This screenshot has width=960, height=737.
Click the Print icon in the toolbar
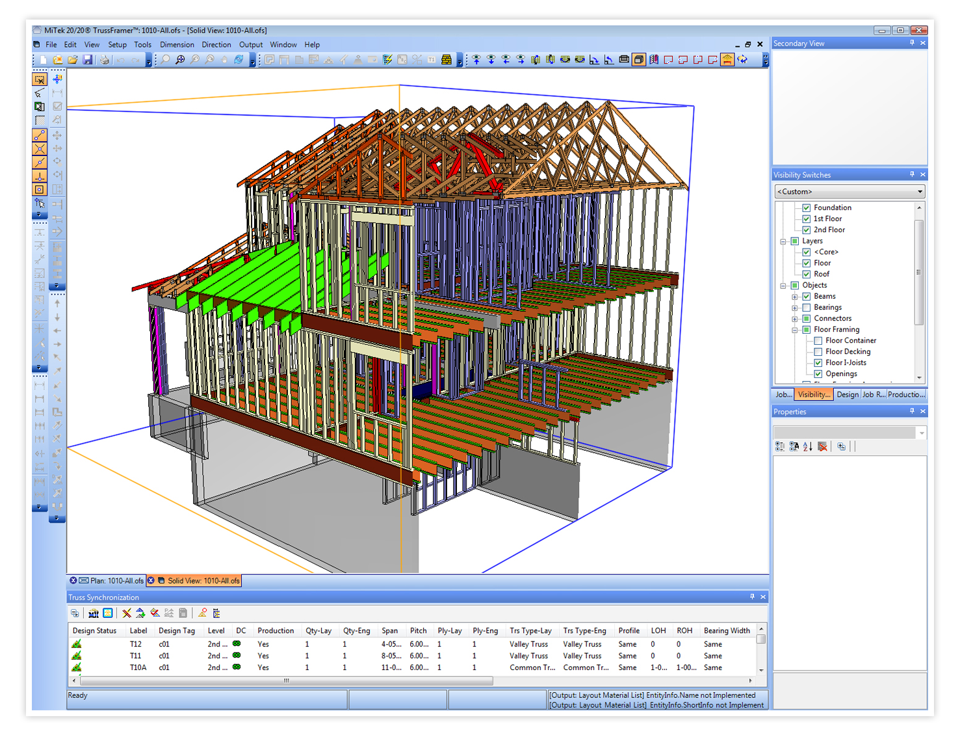pyautogui.click(x=104, y=60)
